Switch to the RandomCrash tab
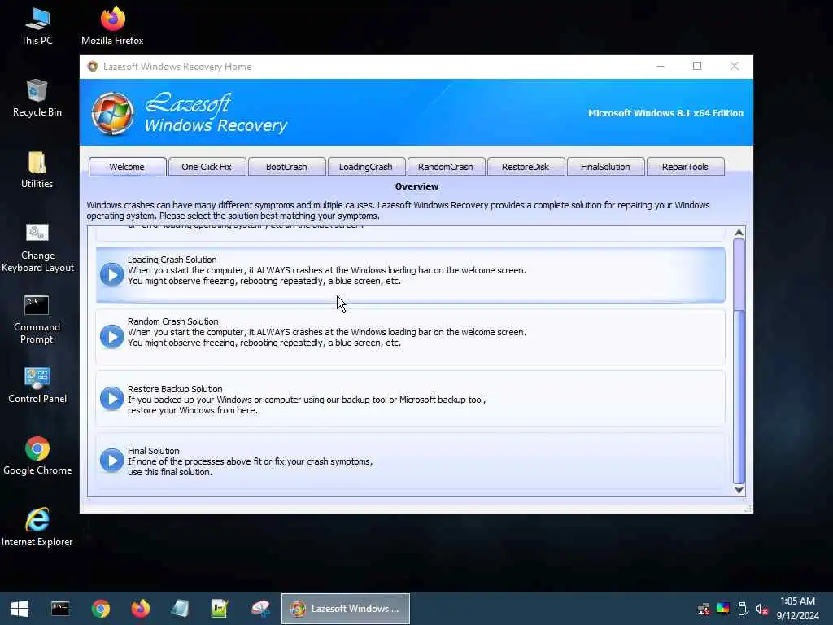833x625 pixels. click(x=446, y=167)
